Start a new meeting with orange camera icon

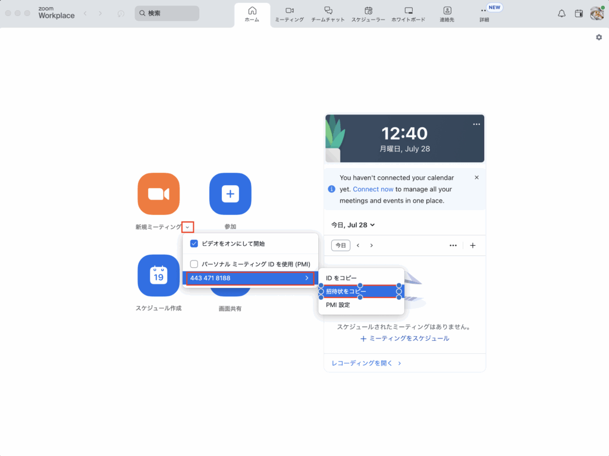158,194
